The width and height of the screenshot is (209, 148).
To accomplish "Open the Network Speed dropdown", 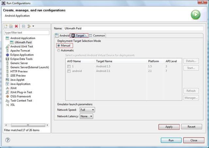I will point(87,110).
